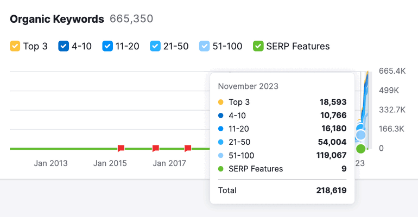Click the 665.4K y-axis label

(392, 71)
